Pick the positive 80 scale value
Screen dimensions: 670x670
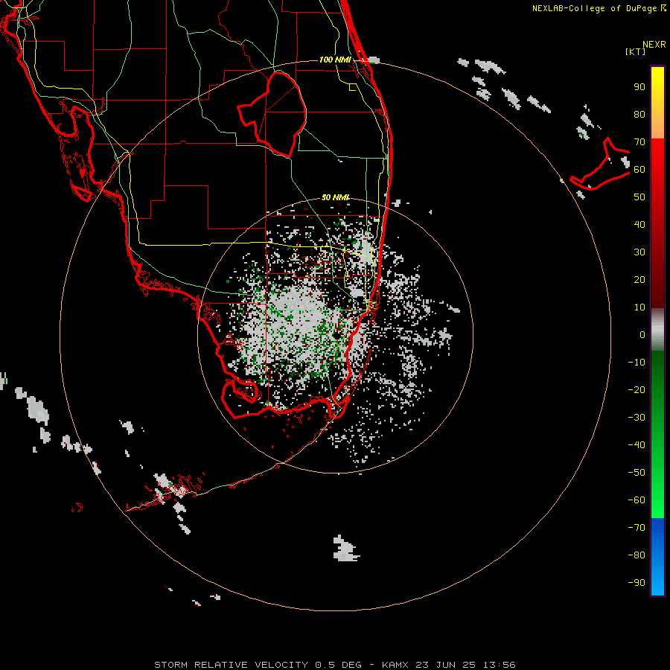(x=639, y=115)
